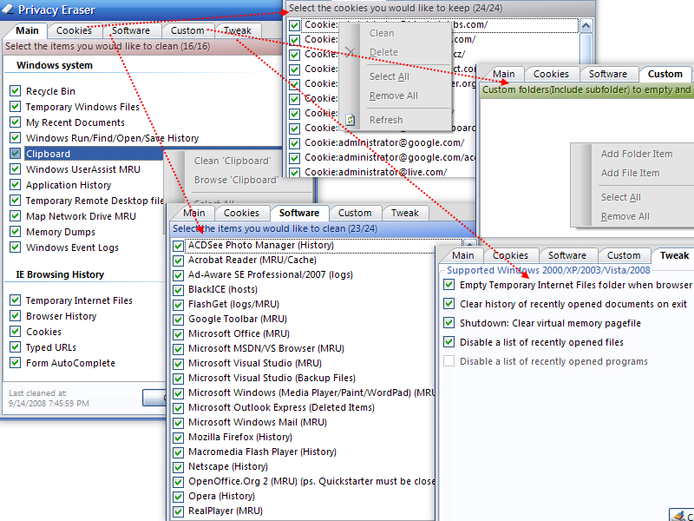Toggle Temporary Windows Files checkbox
Screen dimensions: 694x521
(15, 106)
